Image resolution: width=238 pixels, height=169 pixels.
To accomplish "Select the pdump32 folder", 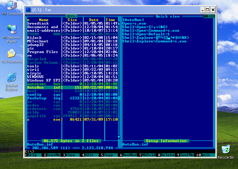I will click(72, 45).
